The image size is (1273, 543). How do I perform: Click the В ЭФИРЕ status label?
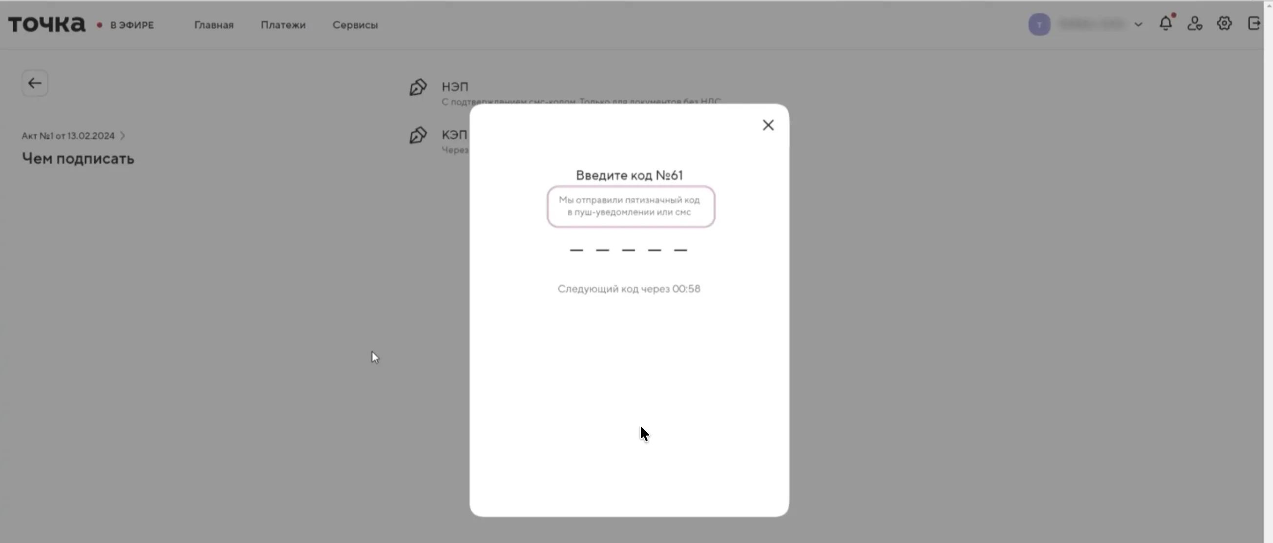(132, 25)
